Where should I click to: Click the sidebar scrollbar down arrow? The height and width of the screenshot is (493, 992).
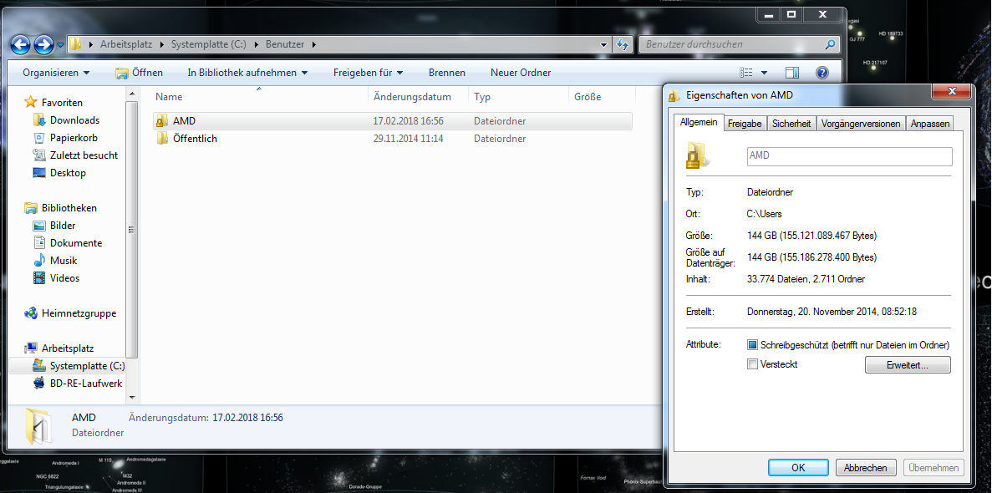pos(132,398)
